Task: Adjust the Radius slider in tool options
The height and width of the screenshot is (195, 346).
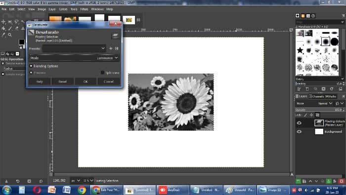Action: click(x=14, y=69)
